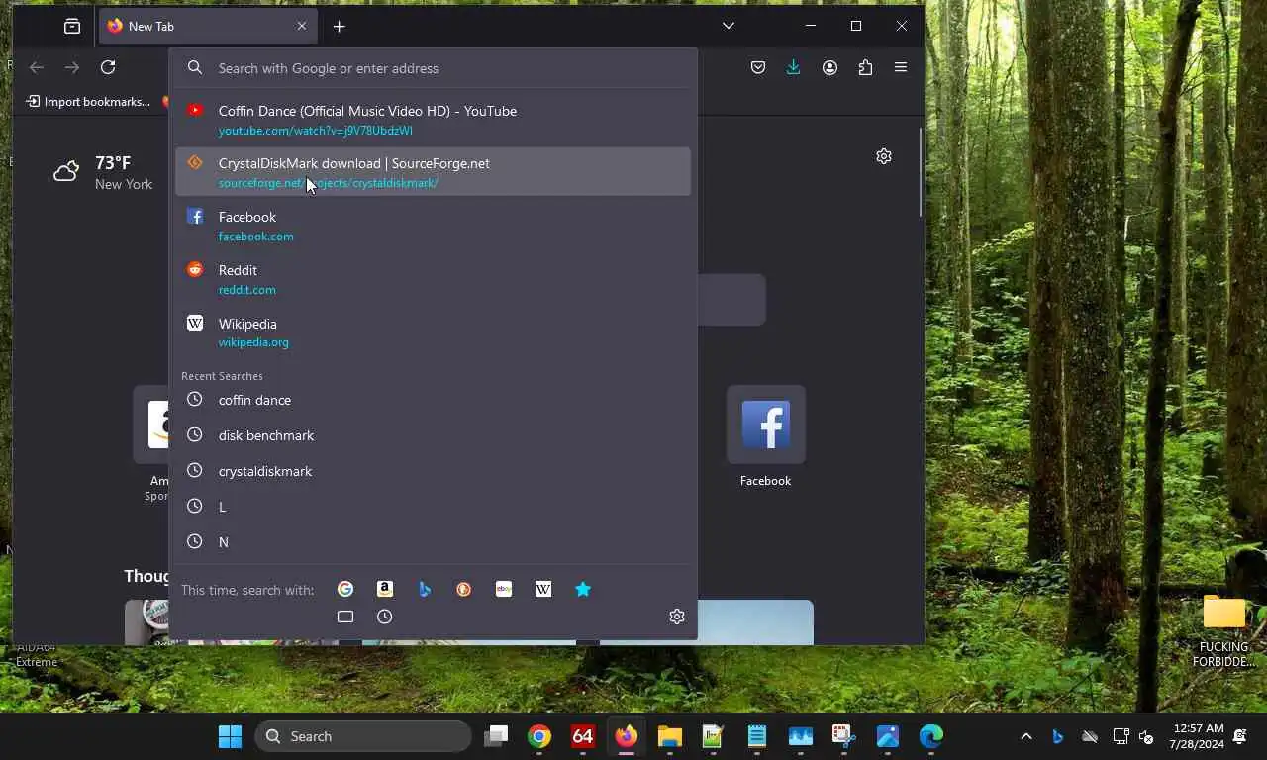Search history using the clock icon
This screenshot has width=1267, height=760.
(385, 617)
